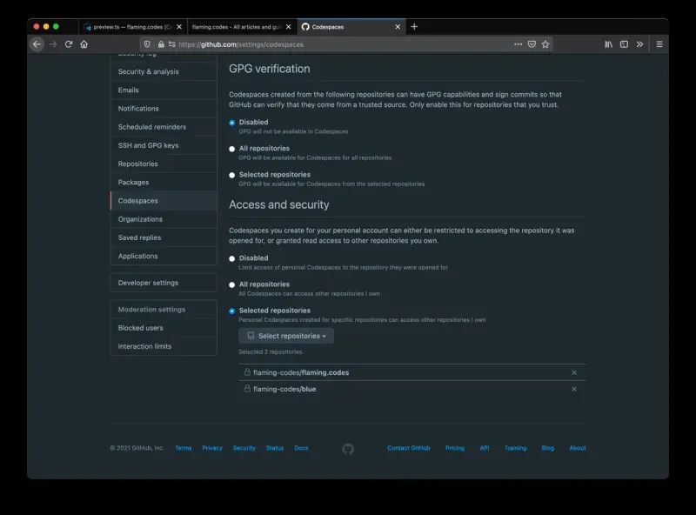Close the flaming.codes articles tab
696x515 pixels.
(x=289, y=27)
